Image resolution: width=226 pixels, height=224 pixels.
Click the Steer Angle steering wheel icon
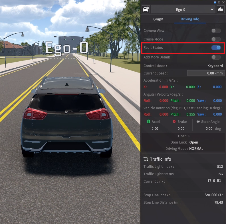pos(198,122)
